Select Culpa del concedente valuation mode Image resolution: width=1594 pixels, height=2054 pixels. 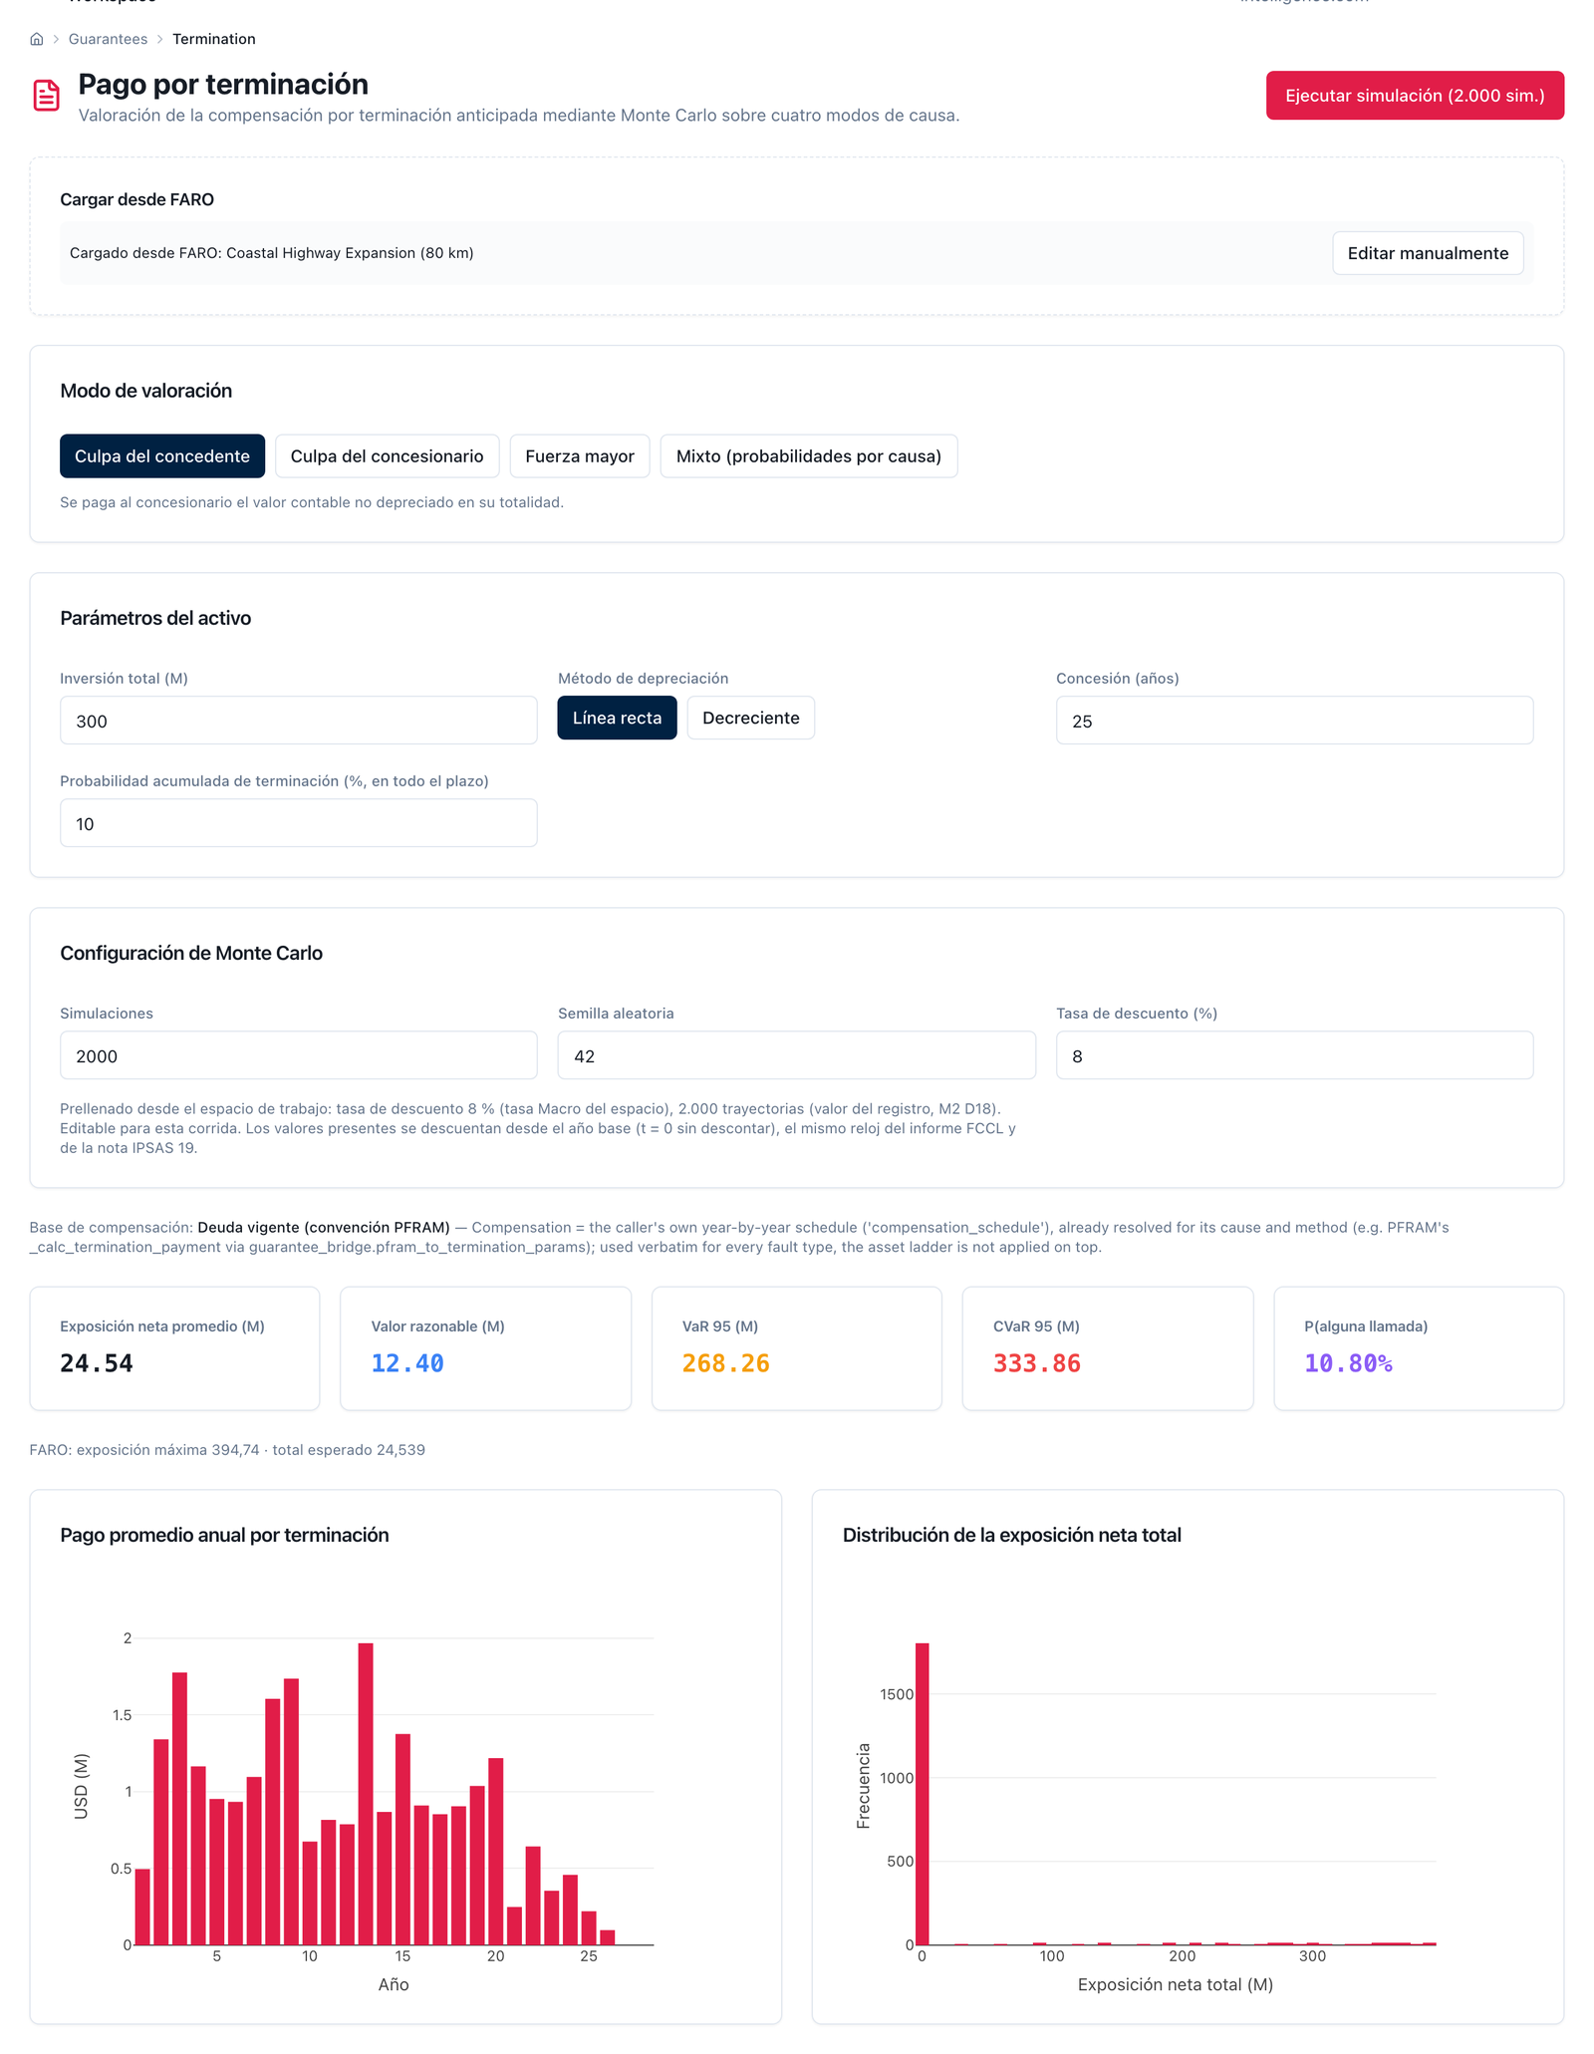click(x=162, y=456)
